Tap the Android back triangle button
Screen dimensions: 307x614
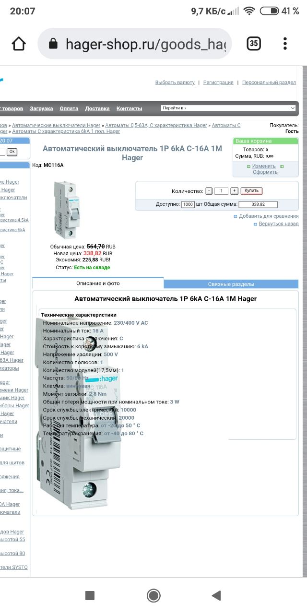point(216,595)
